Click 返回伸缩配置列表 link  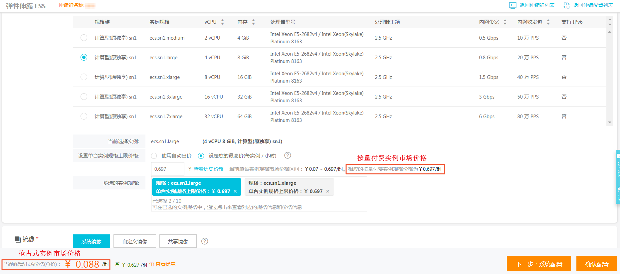pos(593,5)
